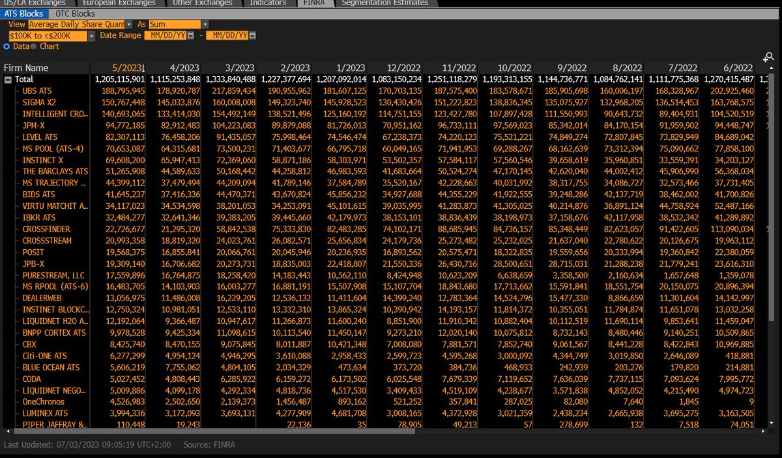
Task: Select the IBKR ATS firm row
Action: (38, 217)
